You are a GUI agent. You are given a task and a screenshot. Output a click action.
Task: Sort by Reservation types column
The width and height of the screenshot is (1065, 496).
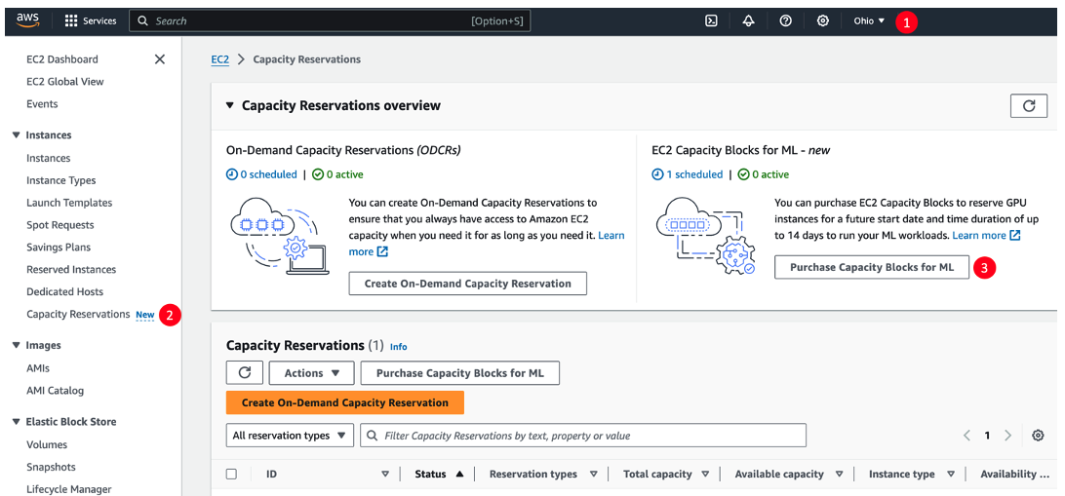pyautogui.click(x=594, y=475)
